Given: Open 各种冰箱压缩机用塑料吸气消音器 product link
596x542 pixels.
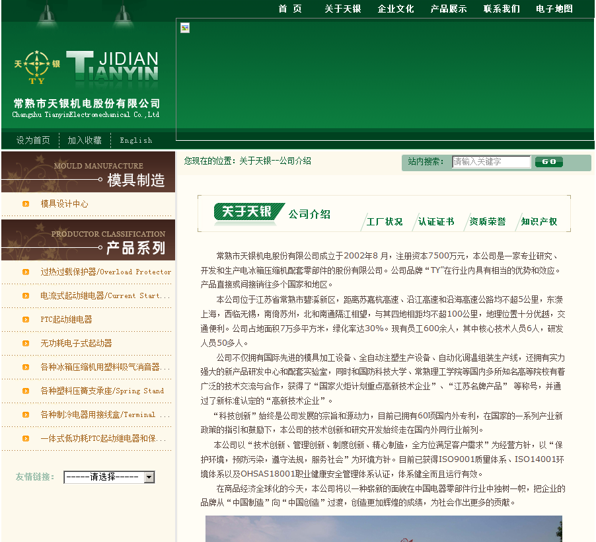Looking at the screenshot, I should click(x=105, y=367).
